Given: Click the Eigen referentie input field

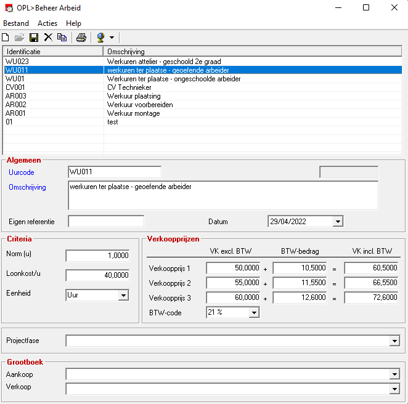Looking at the screenshot, I should (106, 222).
